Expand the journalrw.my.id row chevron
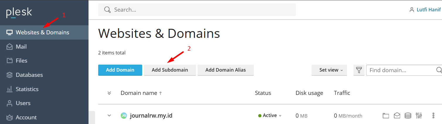The width and height of the screenshot is (442, 124). click(109, 116)
